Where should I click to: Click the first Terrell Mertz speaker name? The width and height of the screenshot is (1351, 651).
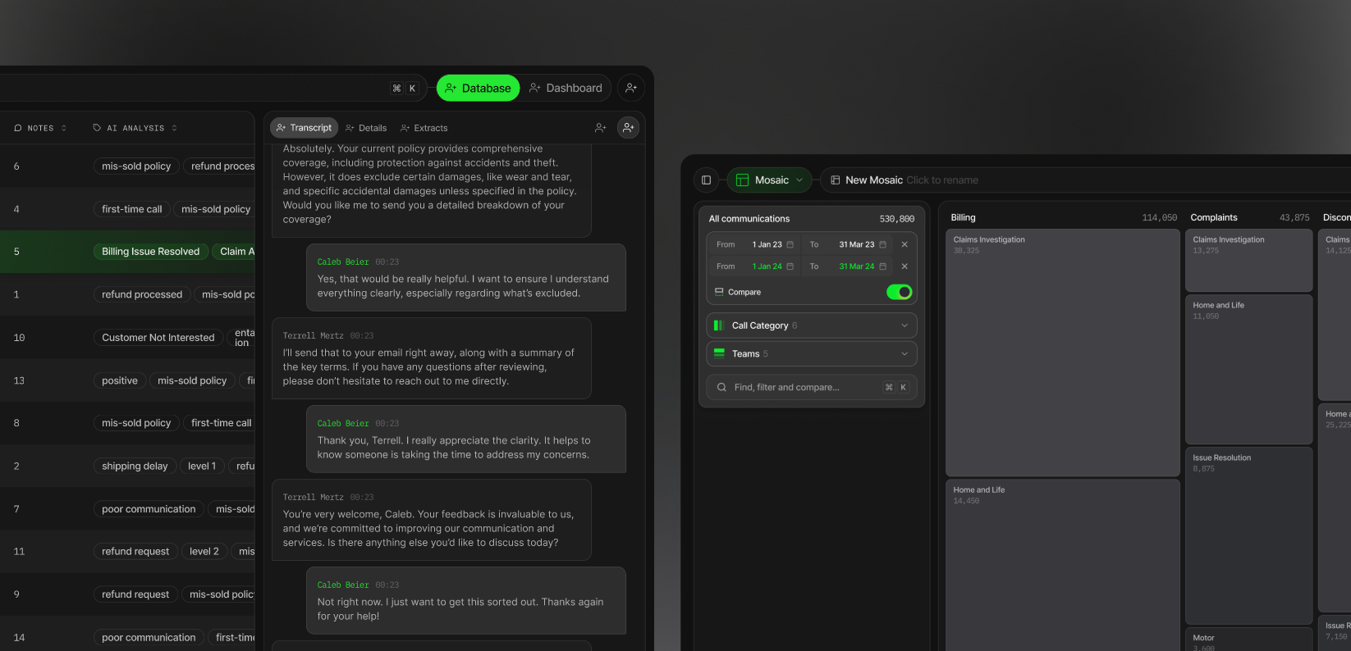coord(313,336)
